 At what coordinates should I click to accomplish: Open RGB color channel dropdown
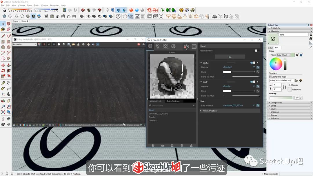pyautogui.click(x=25, y=45)
